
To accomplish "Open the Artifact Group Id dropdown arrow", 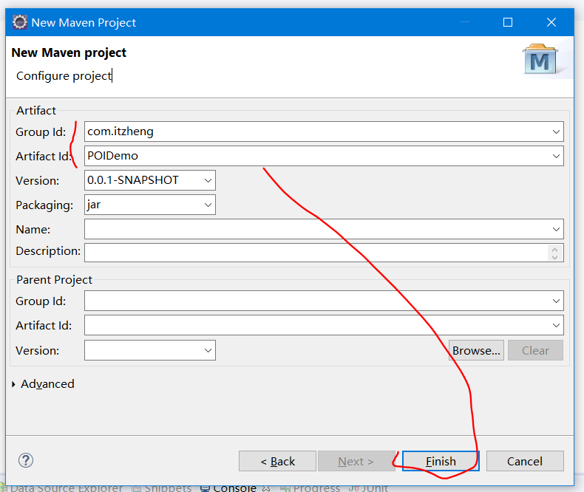I will [556, 131].
